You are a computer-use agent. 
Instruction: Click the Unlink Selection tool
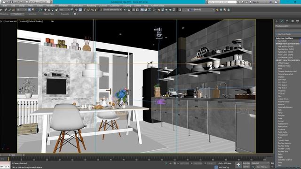9,9
